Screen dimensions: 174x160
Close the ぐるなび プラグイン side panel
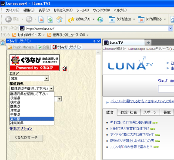(x=99, y=41)
